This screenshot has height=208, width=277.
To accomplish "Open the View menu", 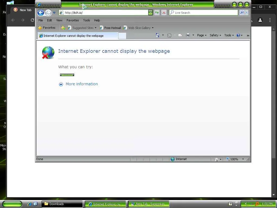I will tap(59, 20).
